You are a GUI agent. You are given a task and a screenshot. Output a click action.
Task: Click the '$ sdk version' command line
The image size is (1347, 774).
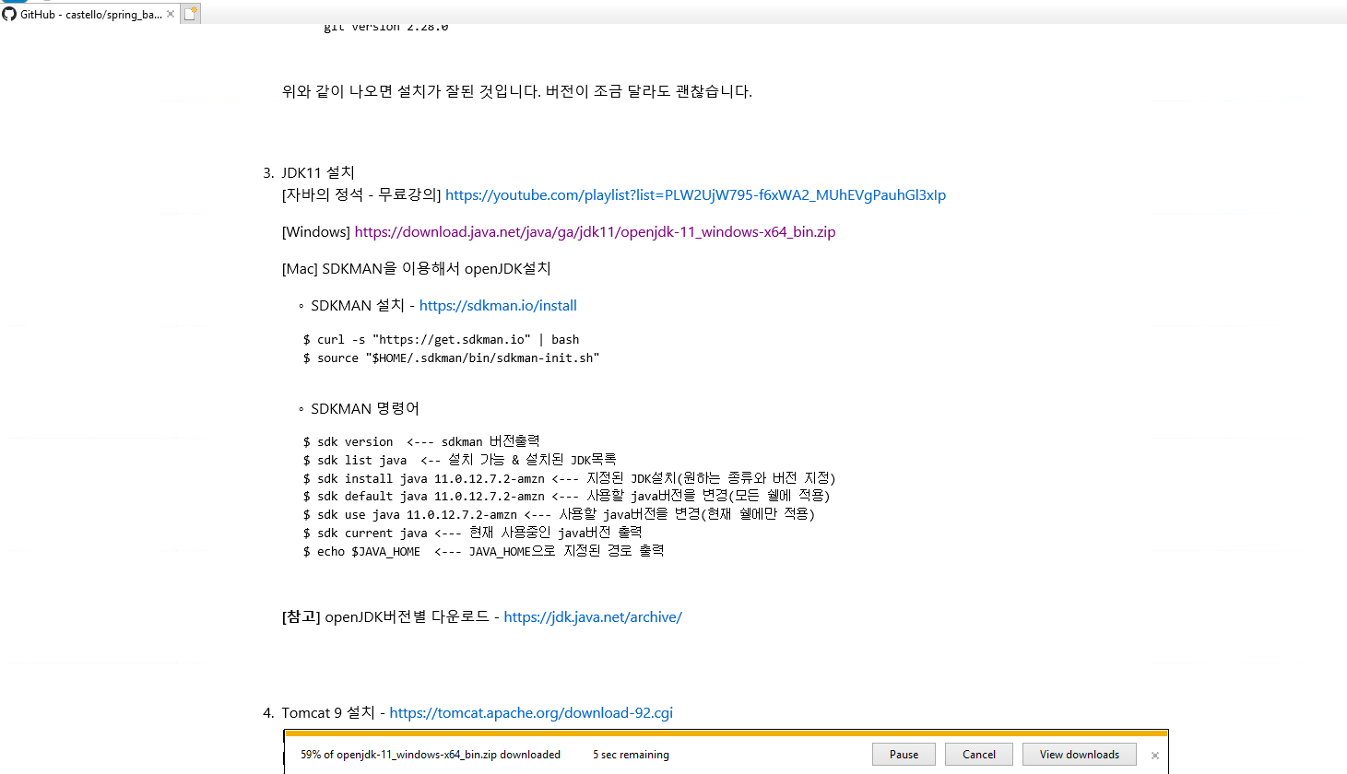421,442
